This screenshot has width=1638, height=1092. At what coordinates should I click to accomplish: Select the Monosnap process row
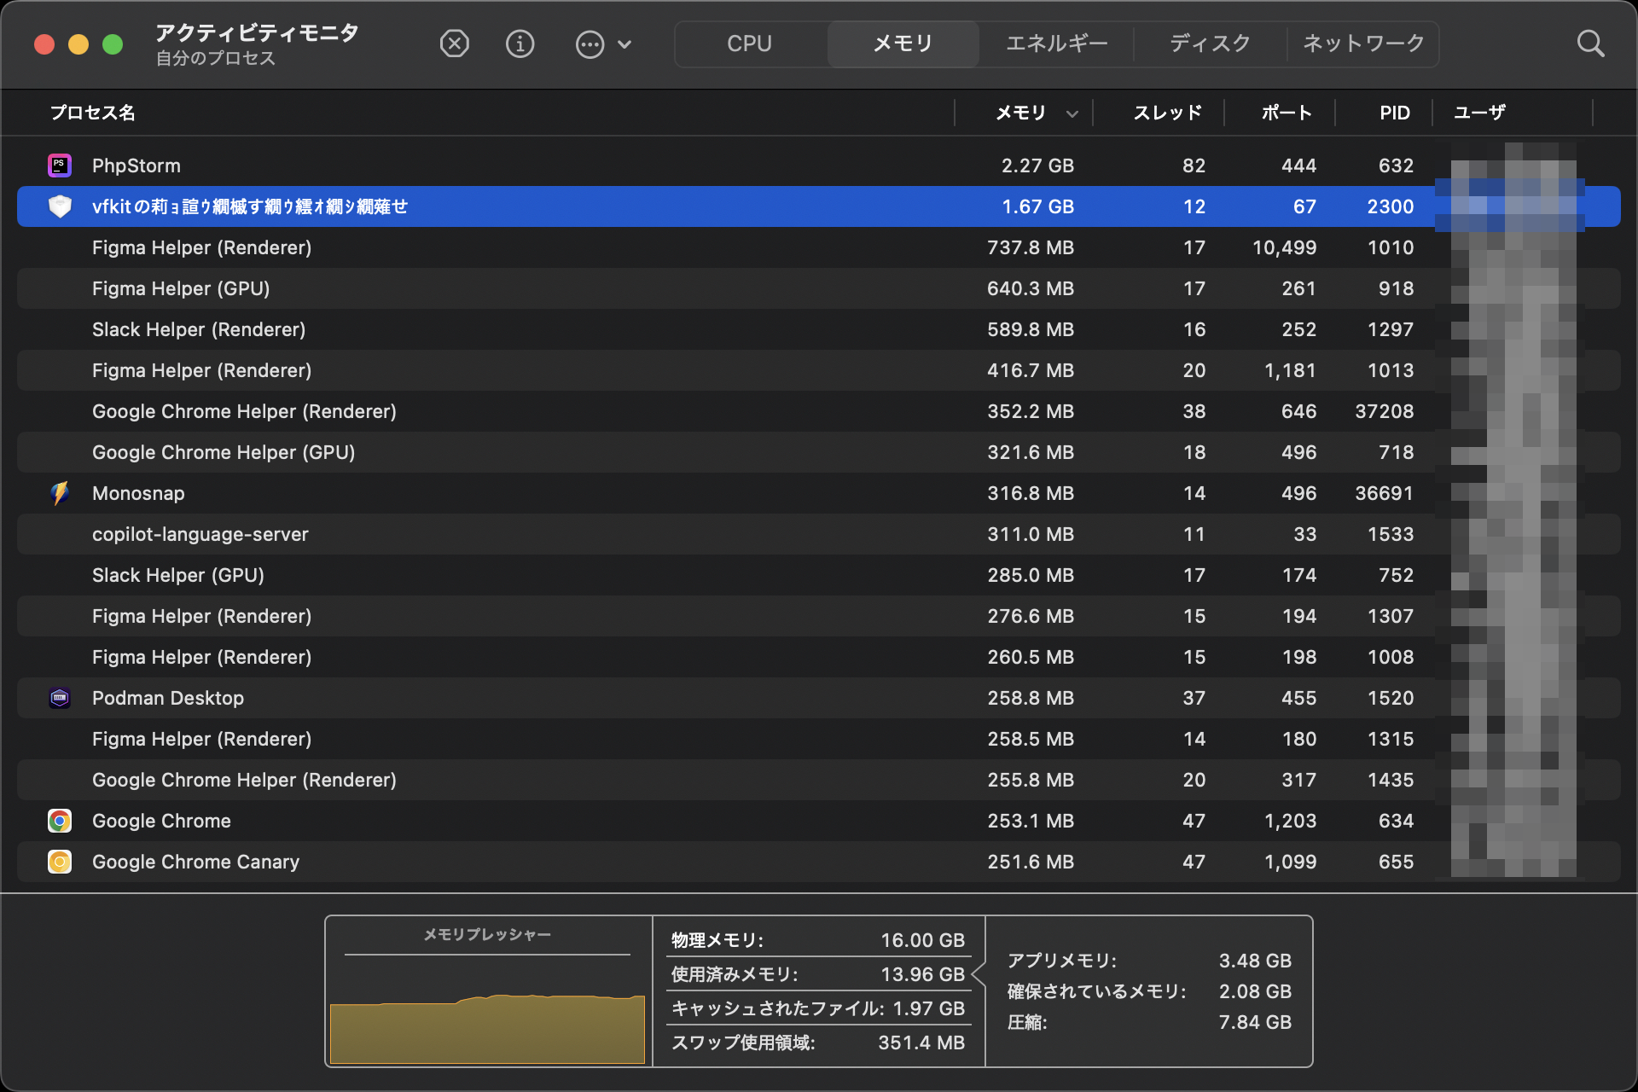(819, 493)
